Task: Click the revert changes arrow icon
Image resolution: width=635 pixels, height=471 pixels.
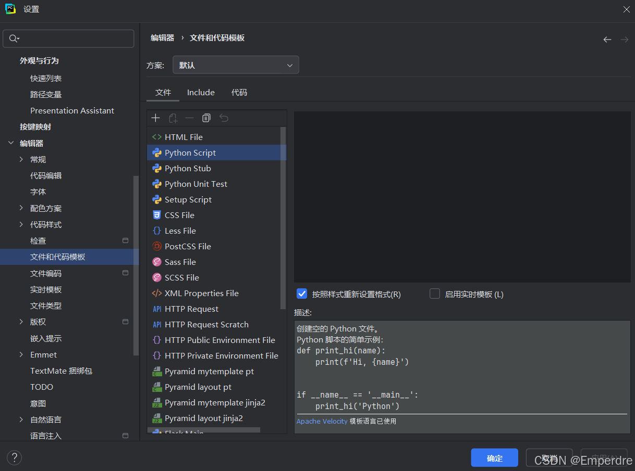Action: pos(224,118)
